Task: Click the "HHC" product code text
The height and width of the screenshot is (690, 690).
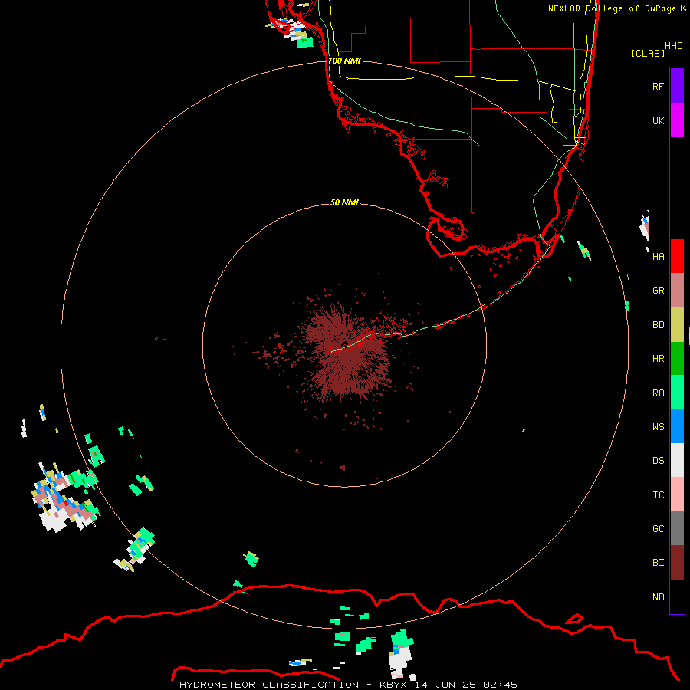Action: (x=673, y=46)
